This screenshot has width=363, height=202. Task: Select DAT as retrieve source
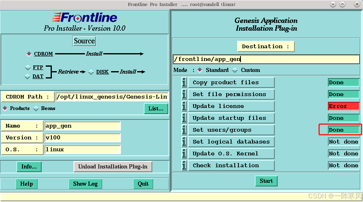(x=27, y=76)
